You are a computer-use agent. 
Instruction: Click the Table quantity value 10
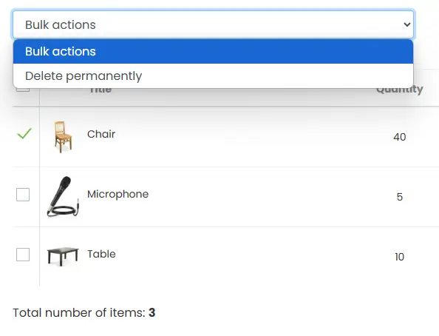[x=400, y=257]
